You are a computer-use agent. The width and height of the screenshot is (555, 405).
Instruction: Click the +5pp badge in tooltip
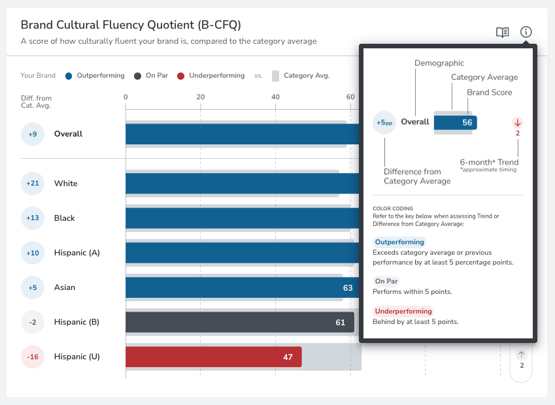tap(384, 123)
